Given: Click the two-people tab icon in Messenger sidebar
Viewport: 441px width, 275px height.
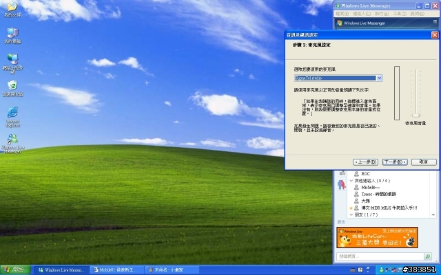Looking at the screenshot, I should (342, 185).
